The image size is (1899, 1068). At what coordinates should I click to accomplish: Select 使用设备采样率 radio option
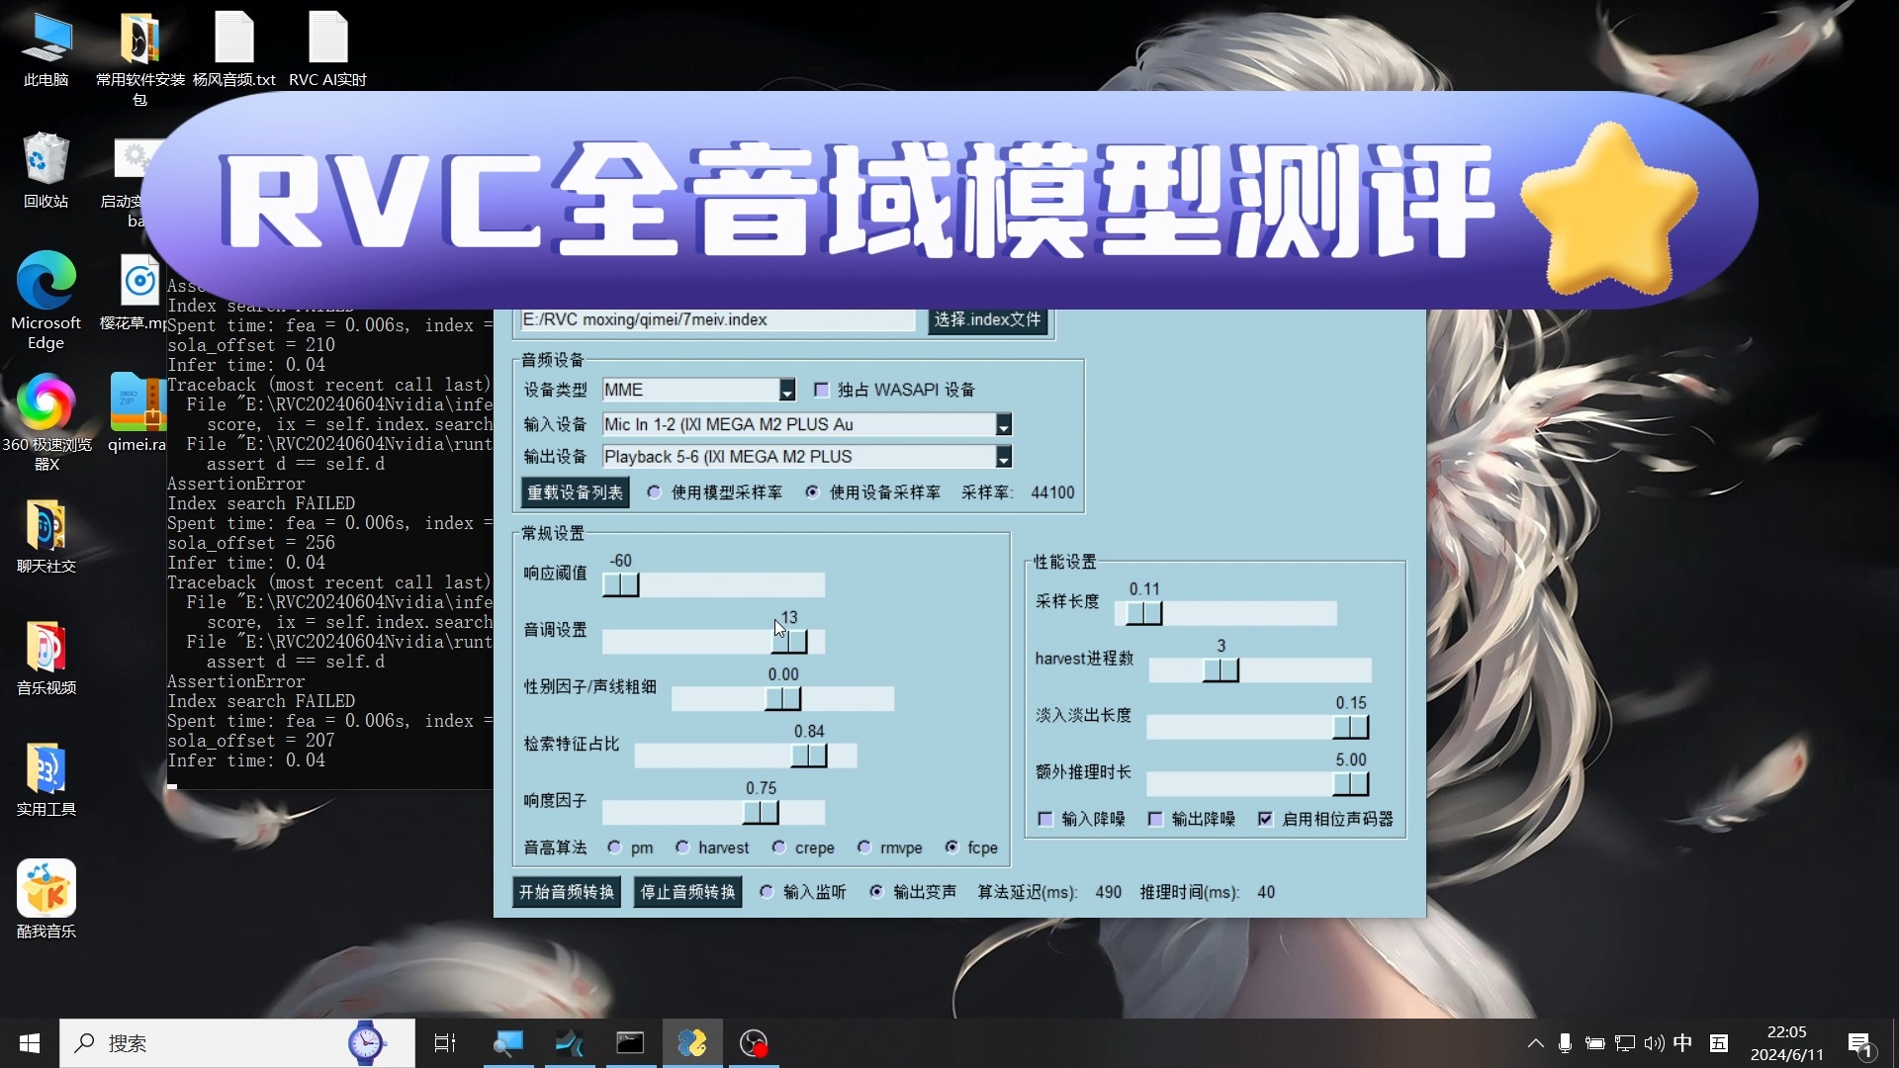point(812,492)
